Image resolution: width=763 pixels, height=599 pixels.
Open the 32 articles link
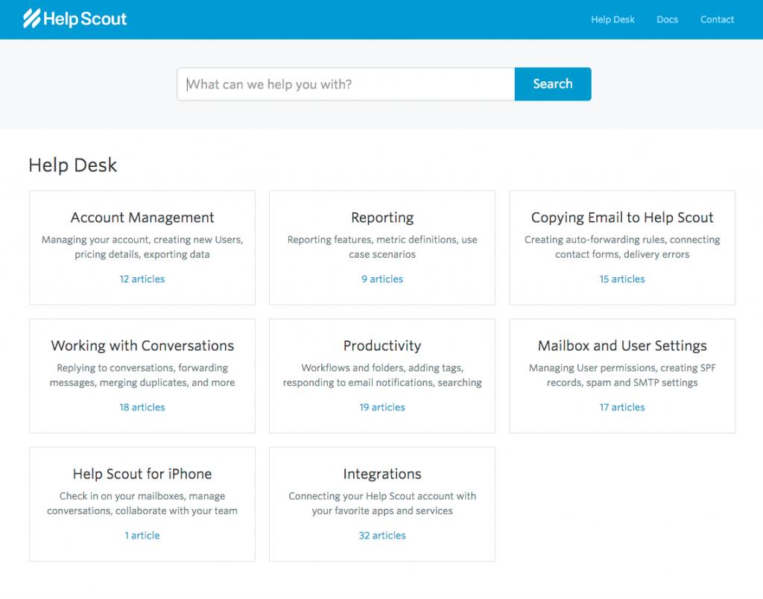[x=382, y=535]
